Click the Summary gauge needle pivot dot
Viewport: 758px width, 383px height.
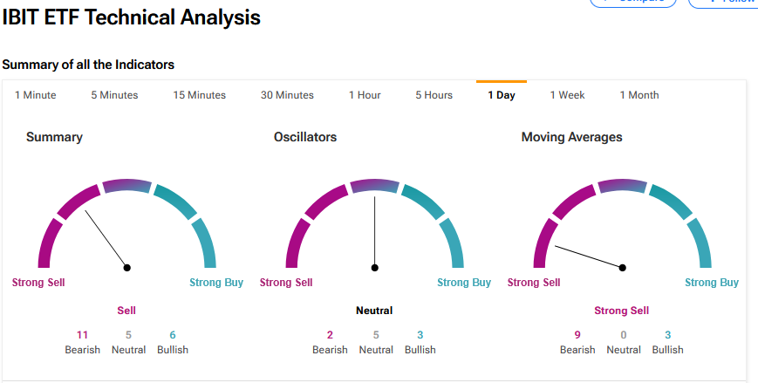(x=127, y=268)
